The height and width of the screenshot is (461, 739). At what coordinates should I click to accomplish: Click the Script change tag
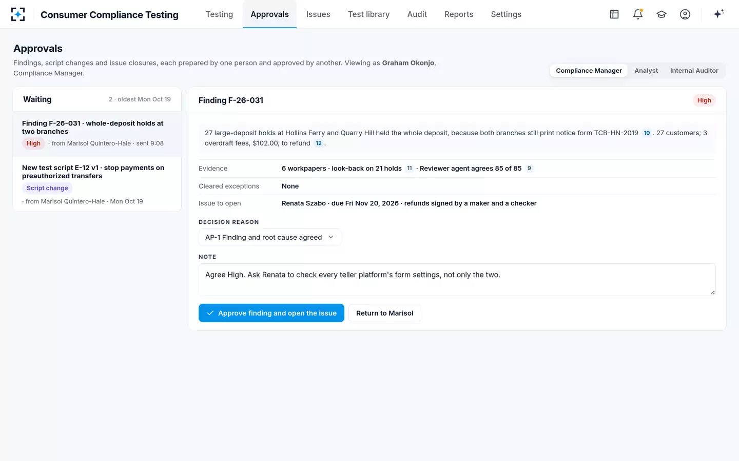point(47,188)
